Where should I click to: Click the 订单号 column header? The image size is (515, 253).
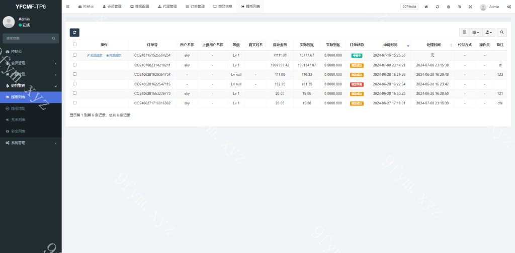pyautogui.click(x=152, y=45)
